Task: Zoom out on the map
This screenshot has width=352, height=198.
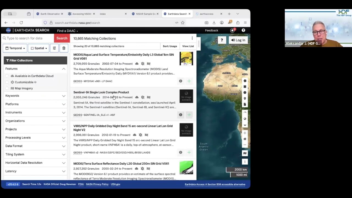Action: click(245, 145)
